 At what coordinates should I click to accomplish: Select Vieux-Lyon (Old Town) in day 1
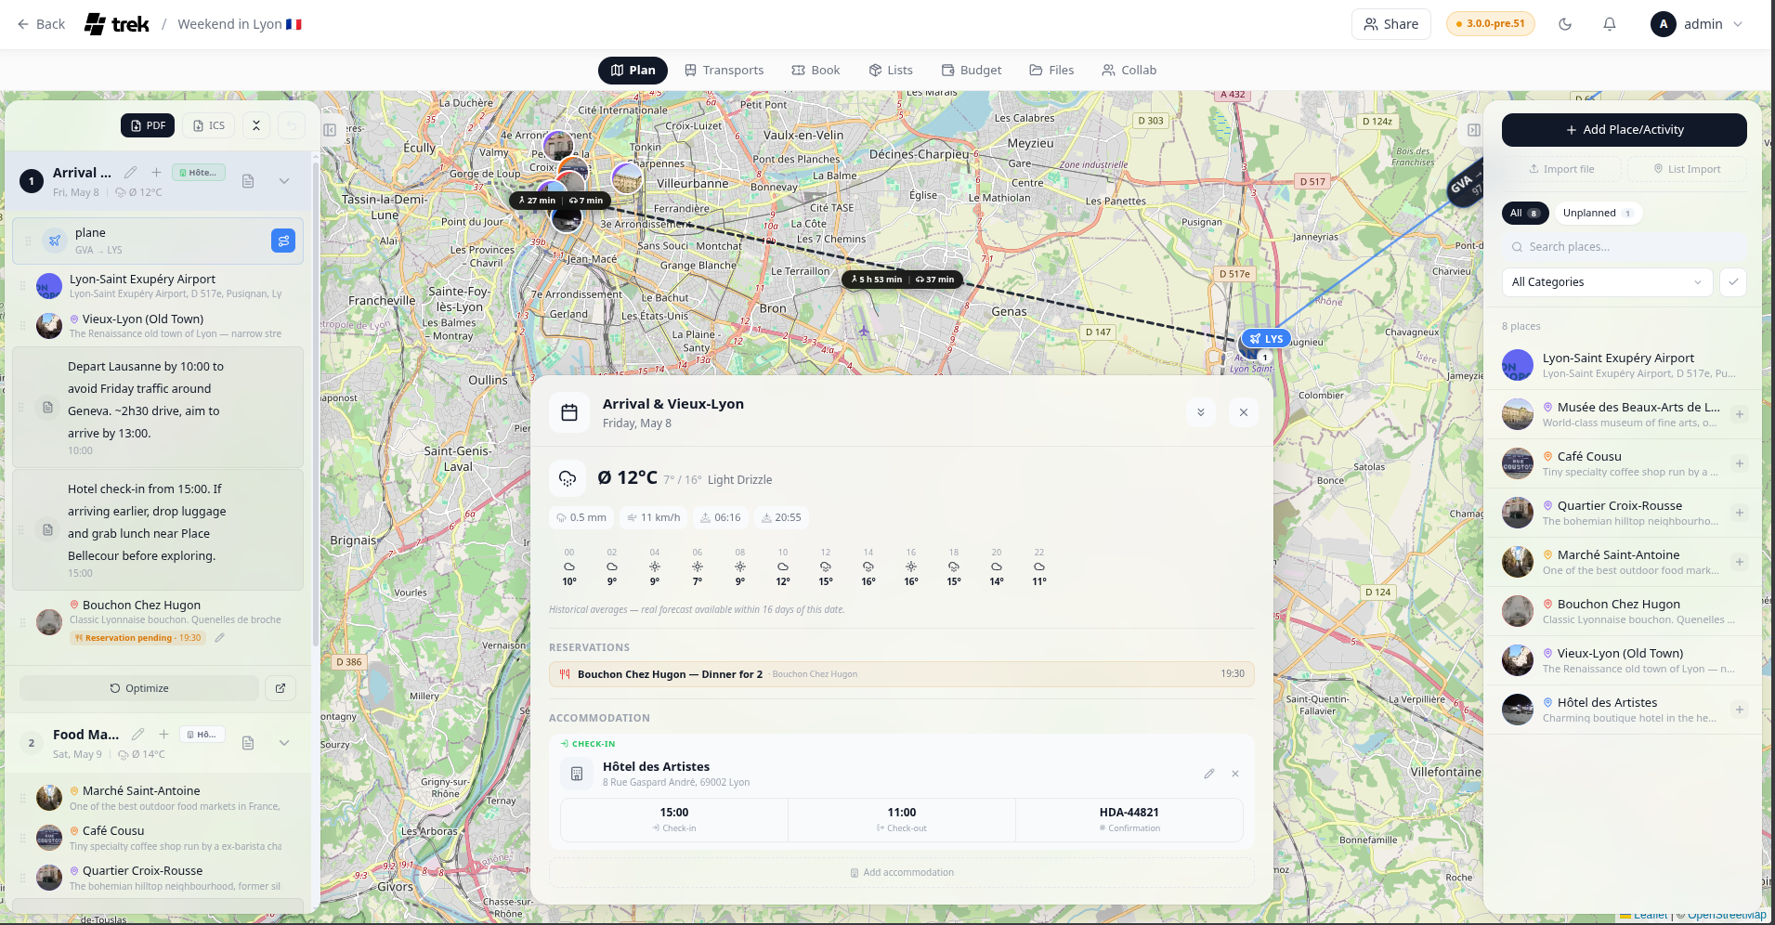158,326
